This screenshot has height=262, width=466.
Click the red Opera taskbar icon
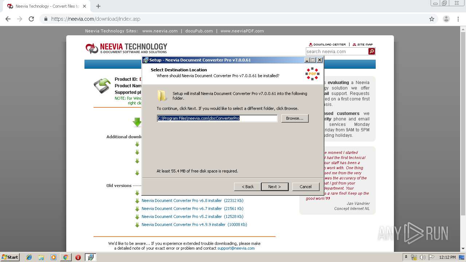(x=78, y=257)
